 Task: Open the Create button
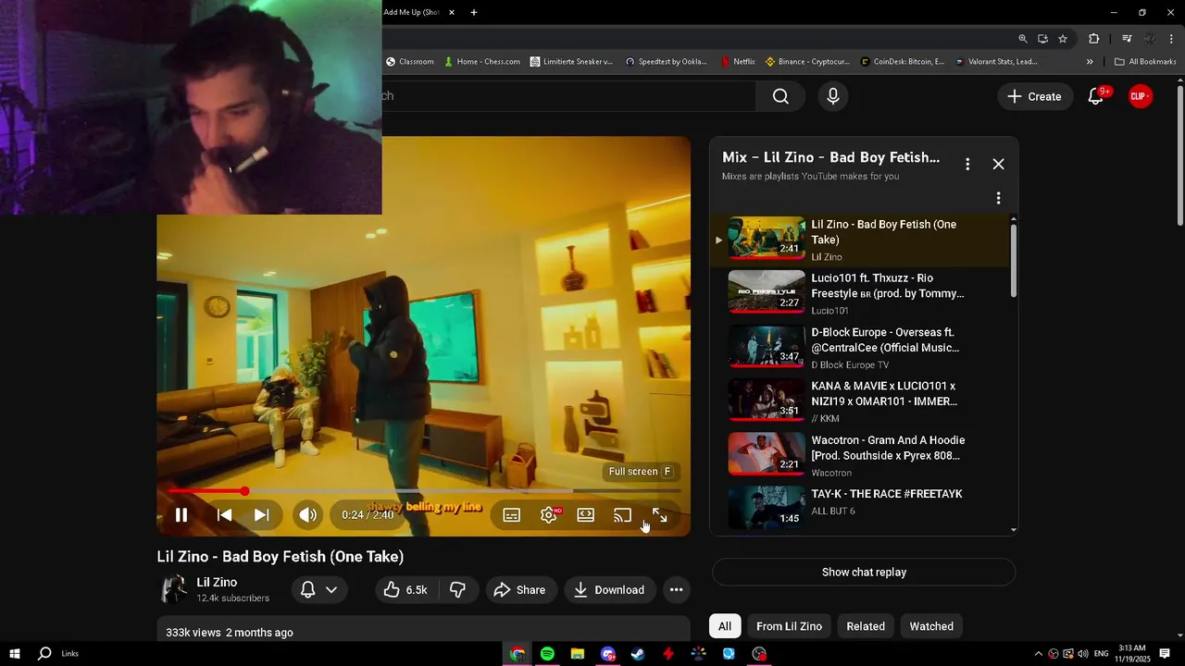coord(1034,96)
